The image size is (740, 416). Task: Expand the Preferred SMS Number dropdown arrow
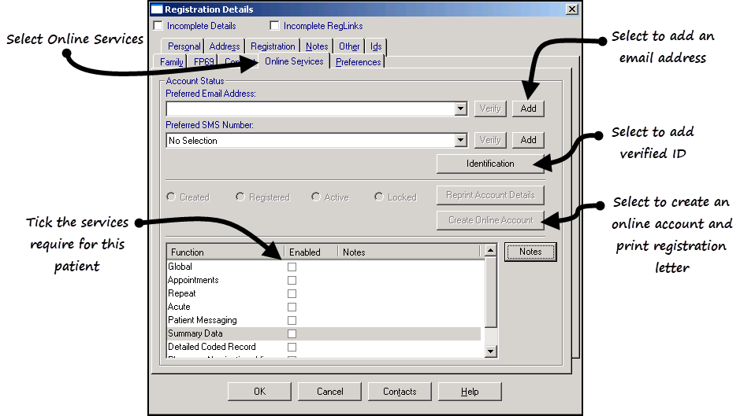point(460,140)
